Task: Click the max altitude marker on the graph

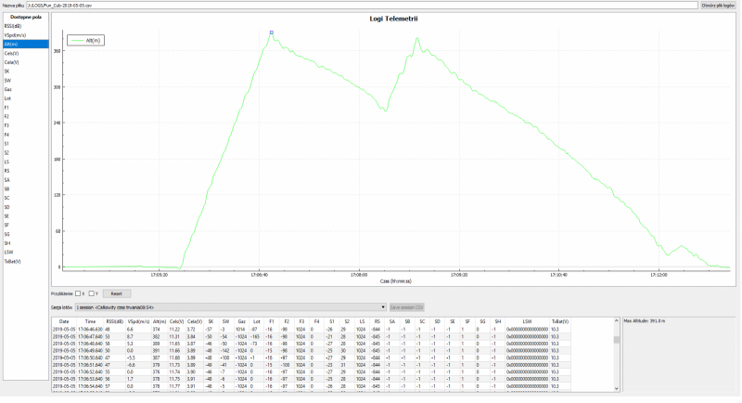Action: point(271,32)
